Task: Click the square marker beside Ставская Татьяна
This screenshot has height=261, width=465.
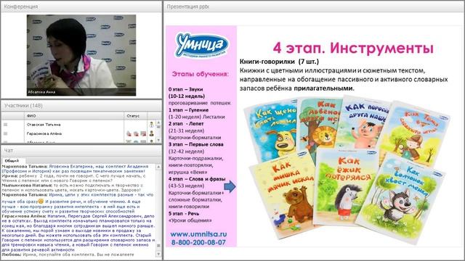Action: (5, 125)
